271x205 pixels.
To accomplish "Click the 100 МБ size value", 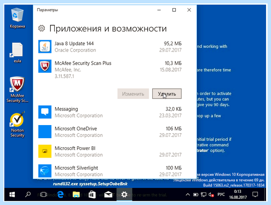I will [x=174, y=168].
